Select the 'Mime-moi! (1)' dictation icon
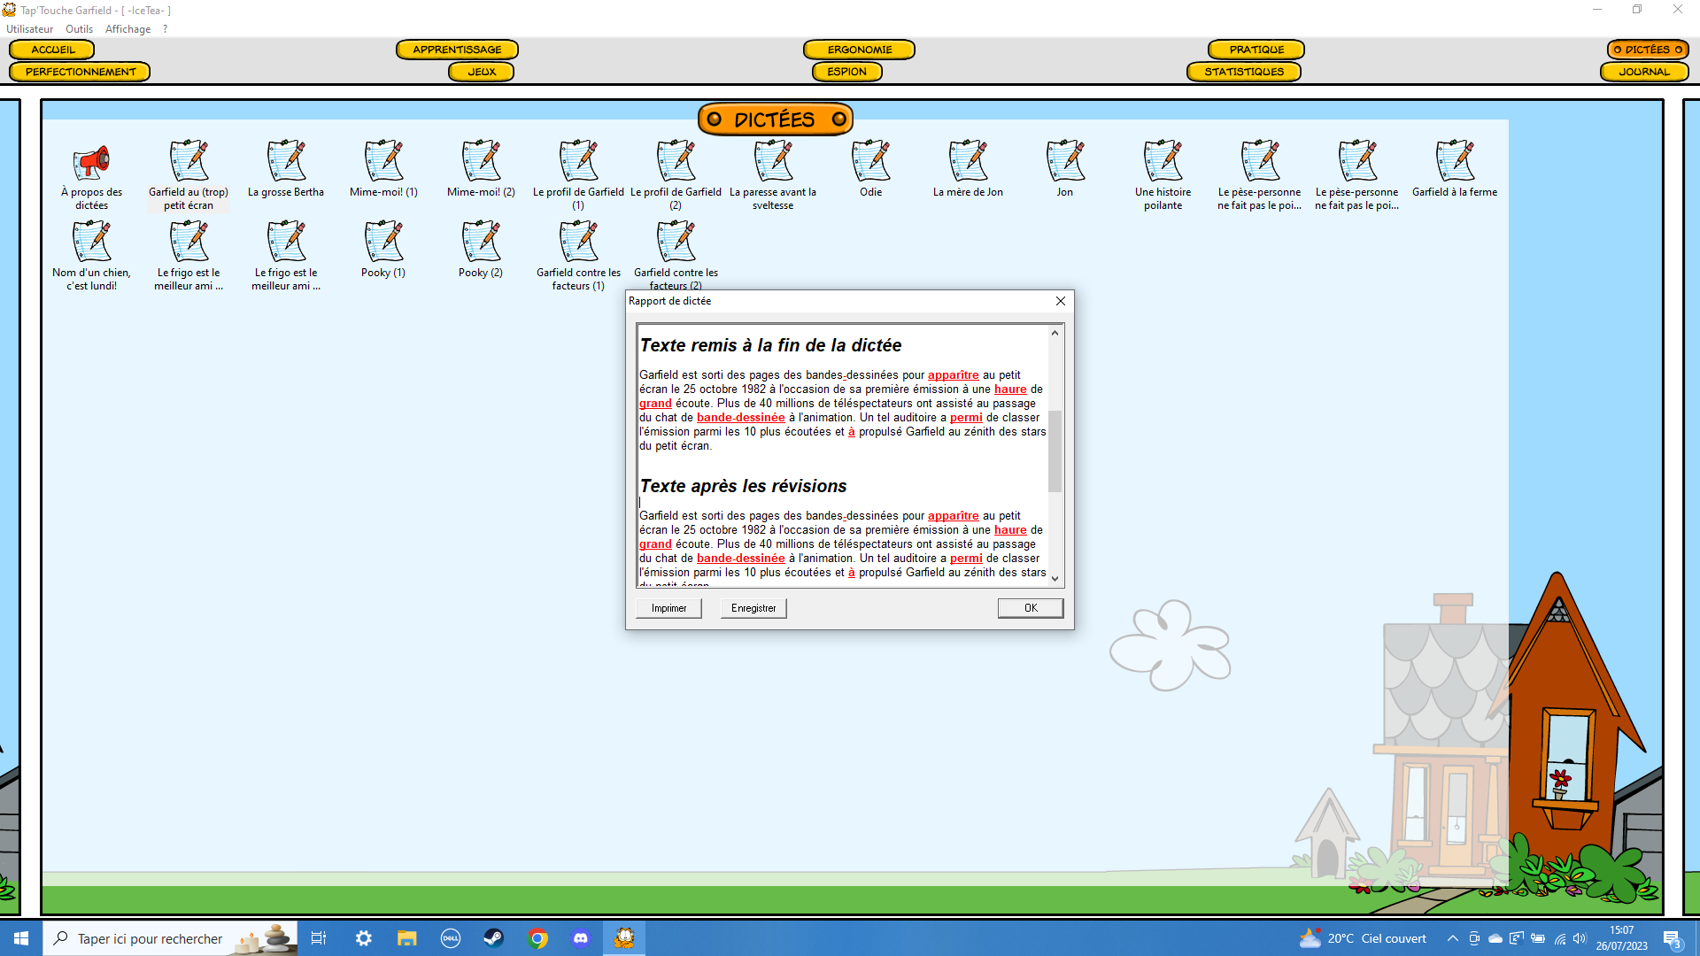The image size is (1700, 956). pos(383,170)
